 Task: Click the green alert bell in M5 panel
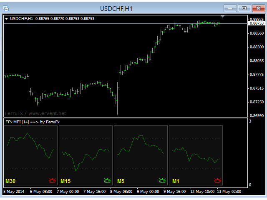[x=162, y=180]
